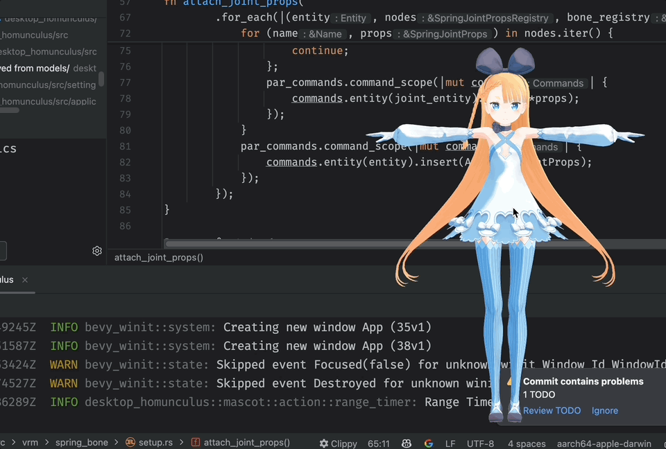Click the attach_joint_props() editor breadcrumb
The height and width of the screenshot is (449, 666).
click(x=159, y=258)
